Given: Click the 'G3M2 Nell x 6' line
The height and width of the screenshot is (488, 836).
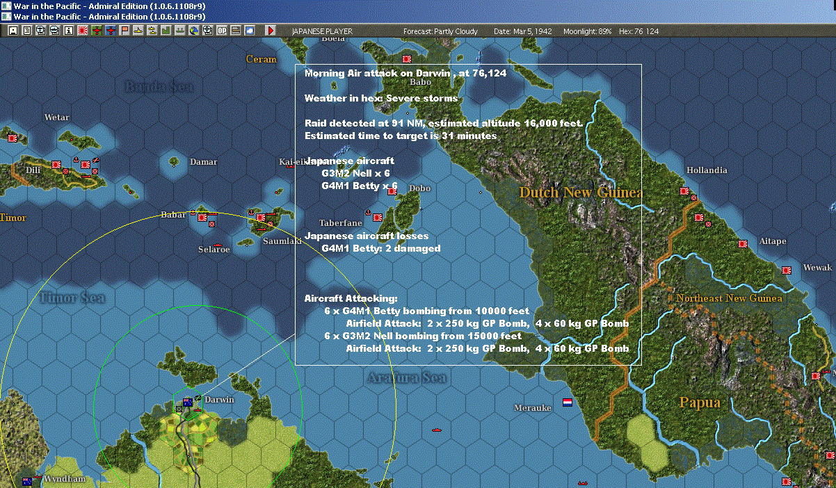Looking at the screenshot, I should coord(355,173).
